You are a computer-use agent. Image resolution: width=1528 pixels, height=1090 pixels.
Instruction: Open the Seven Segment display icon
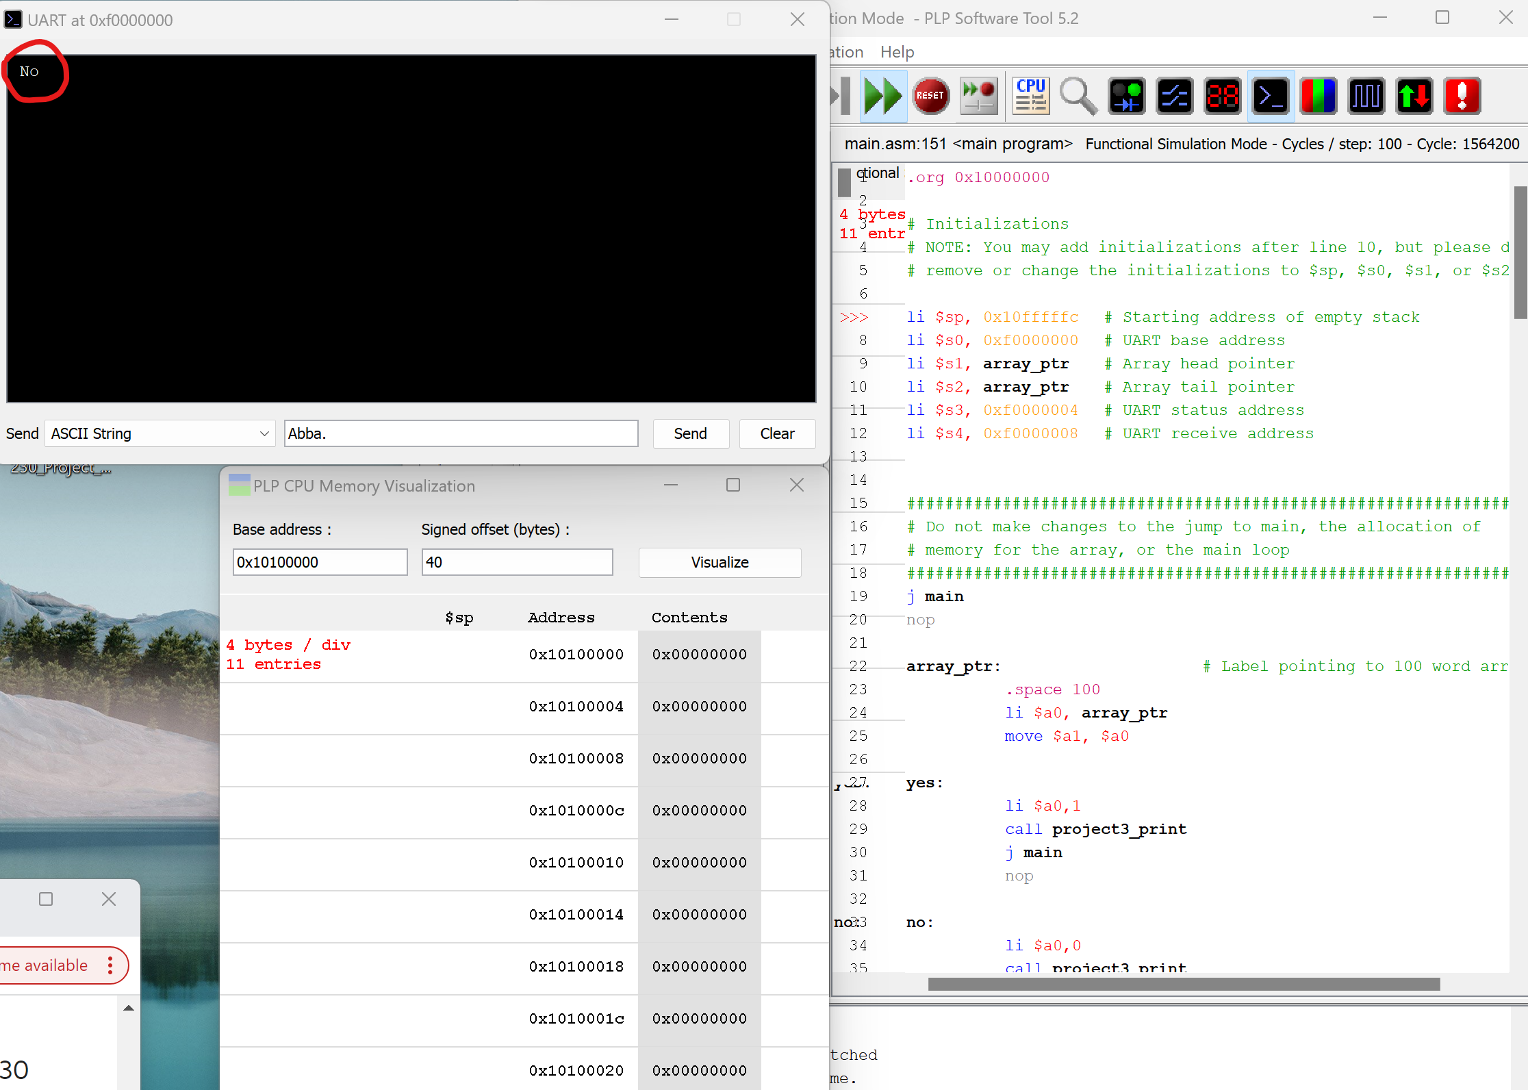pyautogui.click(x=1223, y=96)
